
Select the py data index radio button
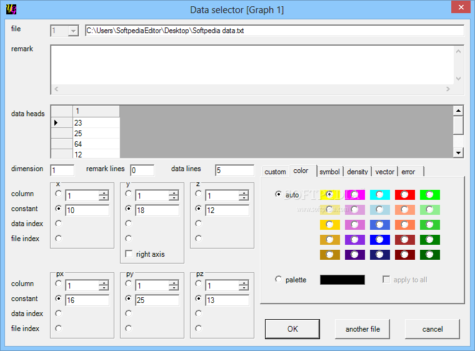[x=129, y=314]
